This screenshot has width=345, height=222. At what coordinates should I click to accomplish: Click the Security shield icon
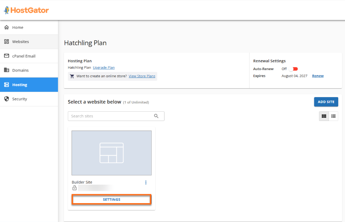coord(6,99)
